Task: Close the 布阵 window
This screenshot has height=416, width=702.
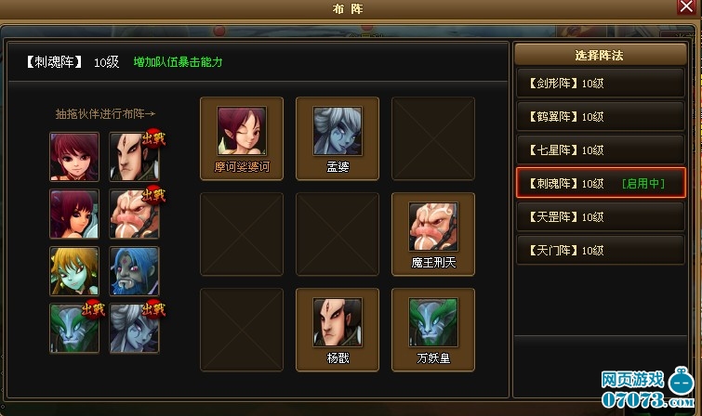Action: (686, 6)
